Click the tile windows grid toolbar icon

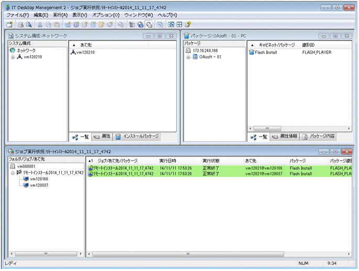click(179, 25)
